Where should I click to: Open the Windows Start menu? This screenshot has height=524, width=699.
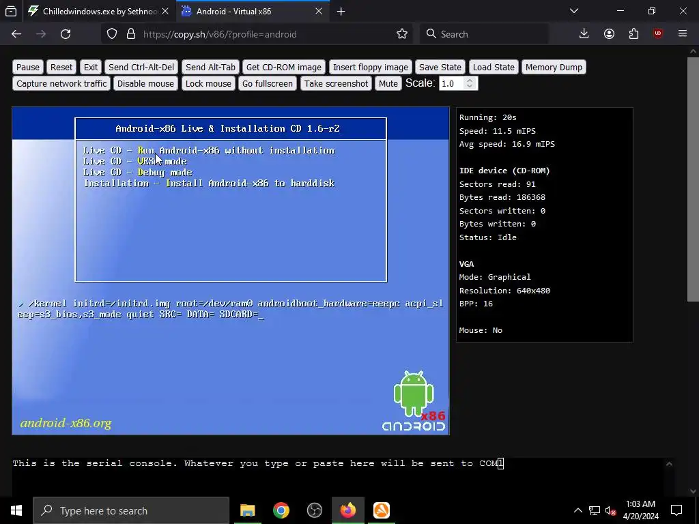coord(16,510)
